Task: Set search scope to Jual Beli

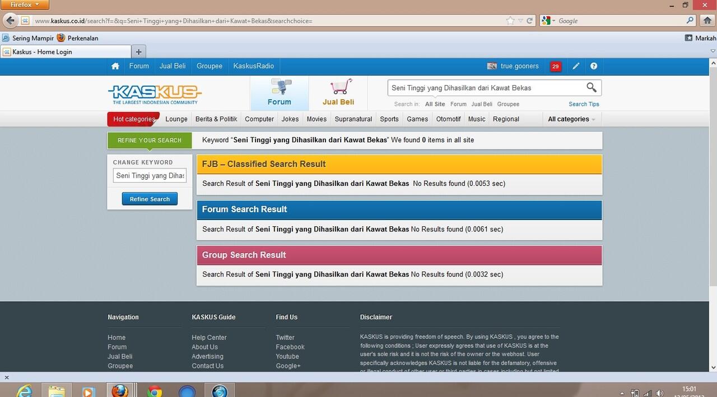Action: (x=482, y=104)
